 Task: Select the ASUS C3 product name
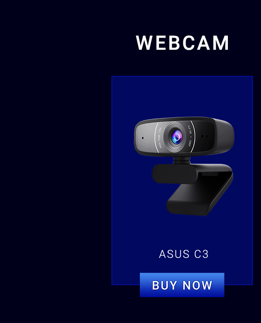[184, 254]
